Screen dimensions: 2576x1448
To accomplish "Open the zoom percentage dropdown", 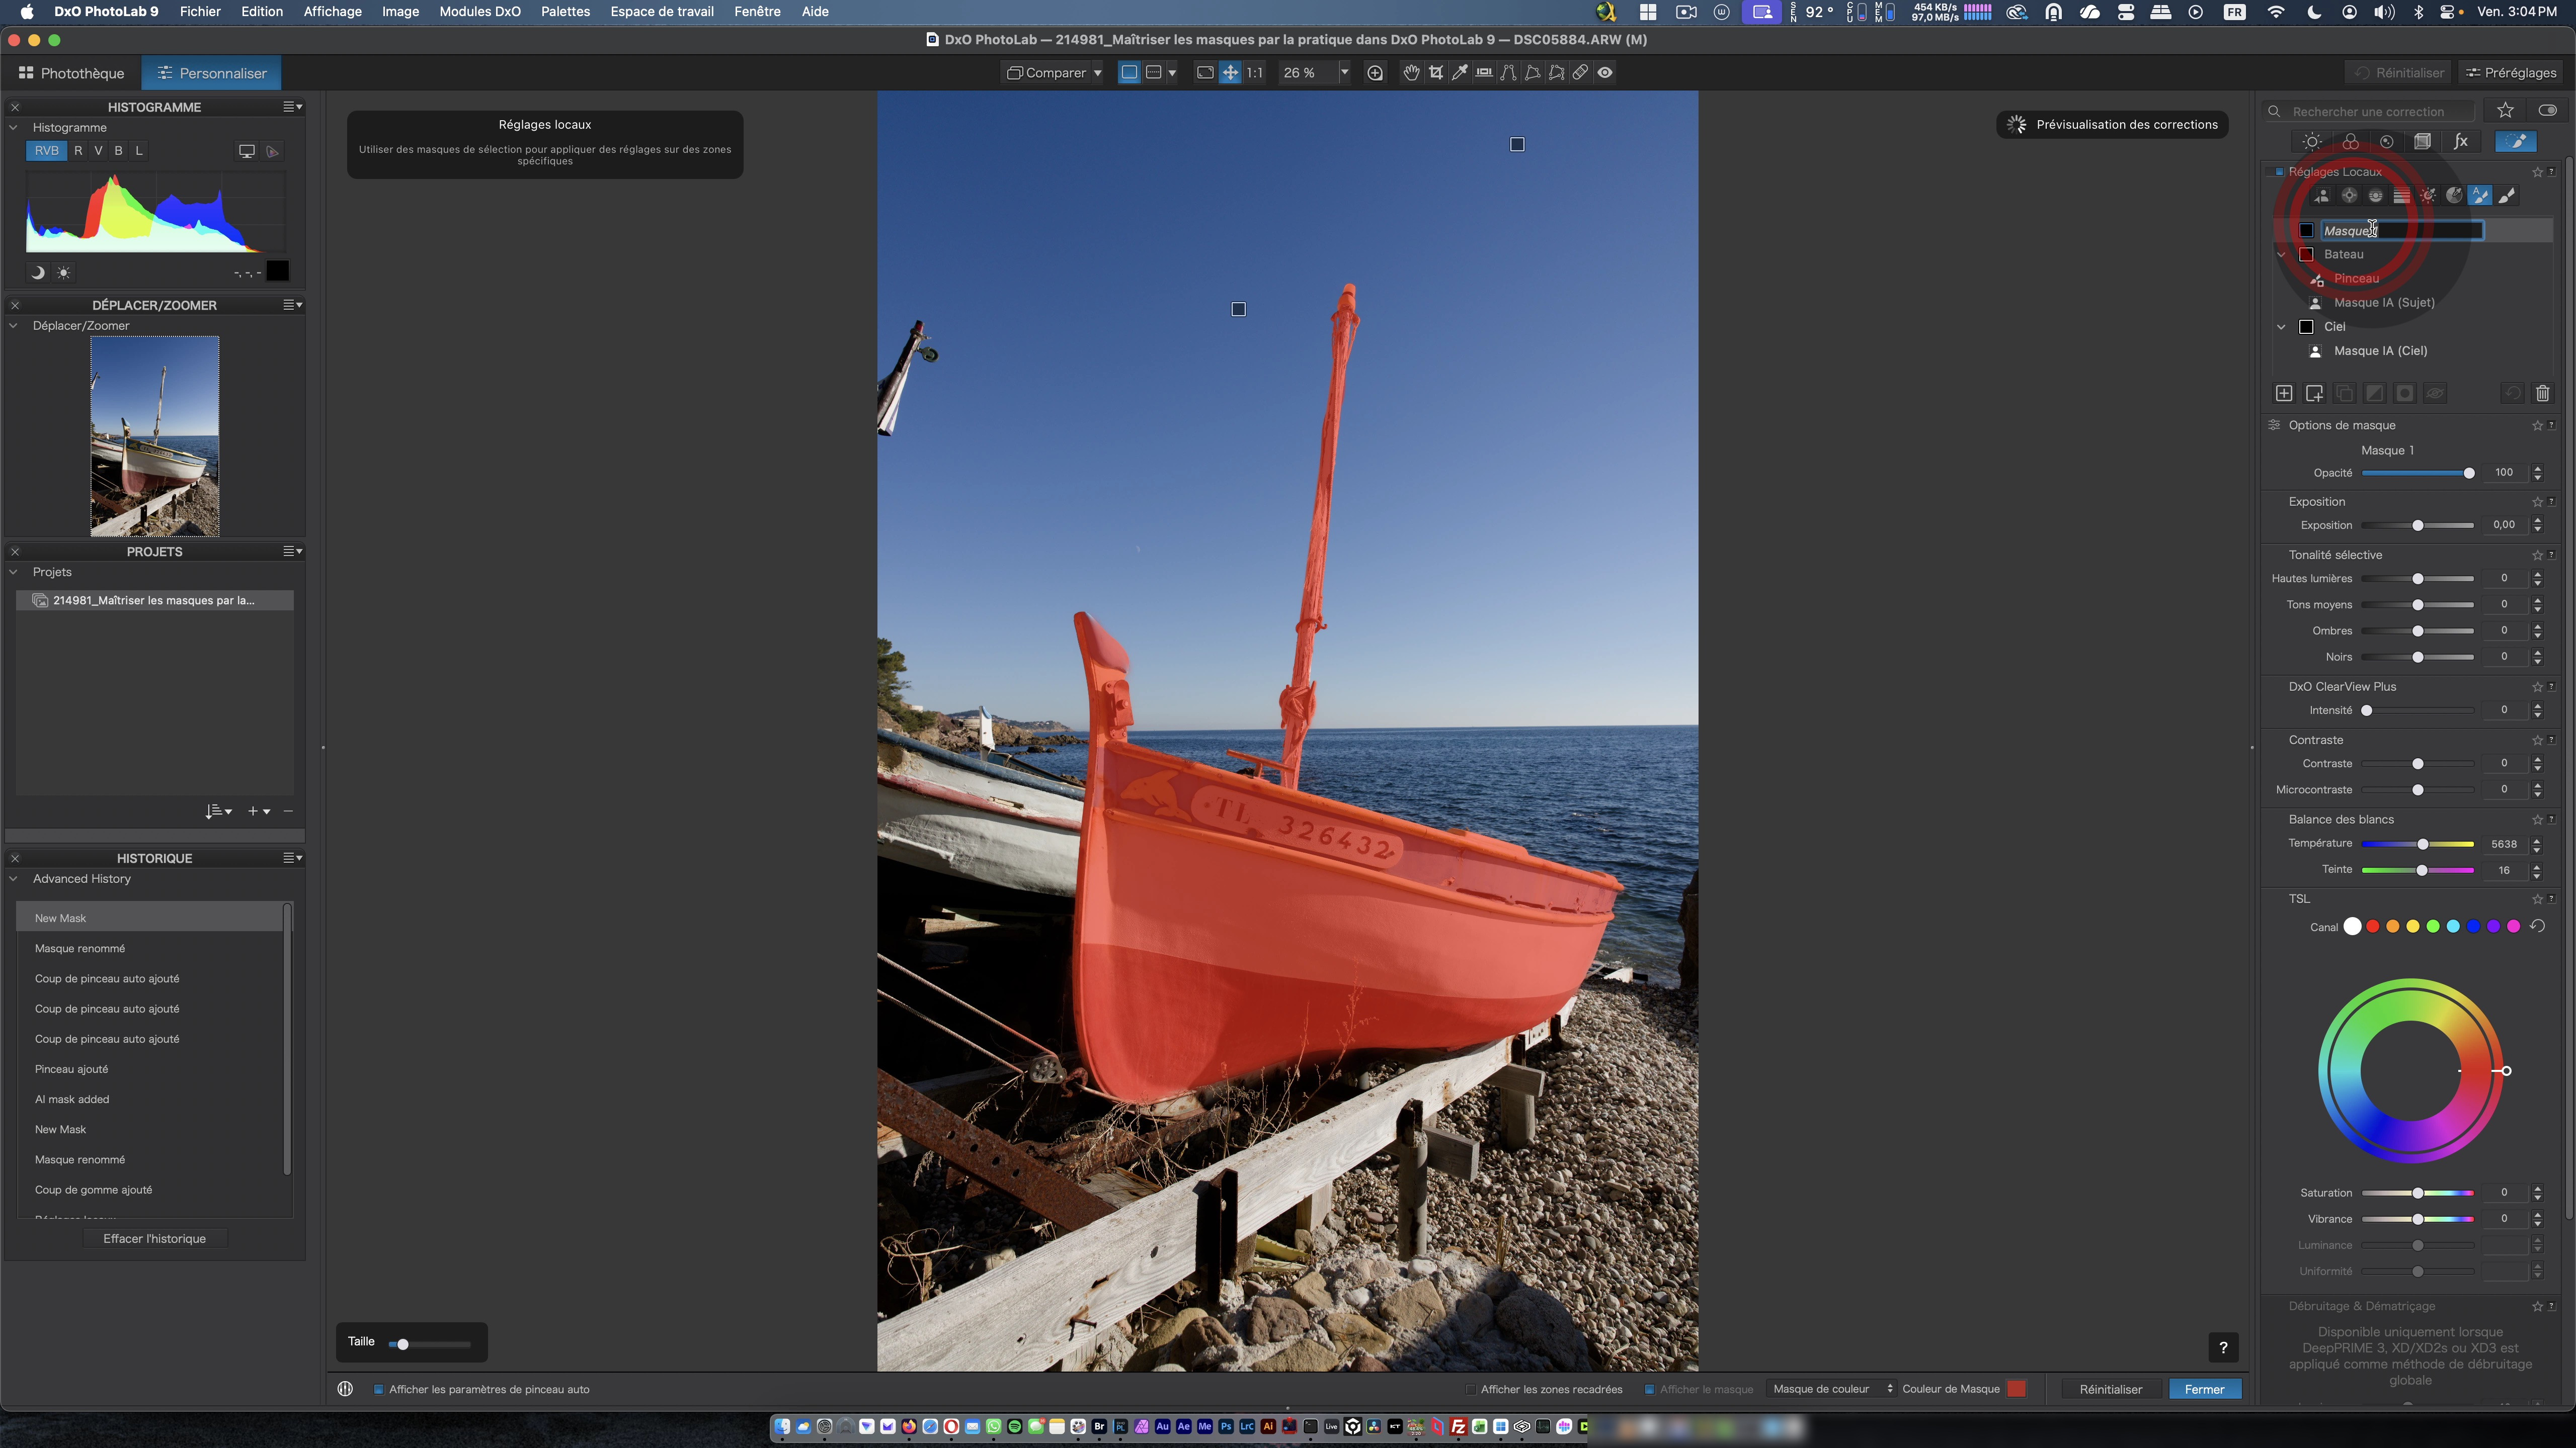I will pyautogui.click(x=1344, y=73).
